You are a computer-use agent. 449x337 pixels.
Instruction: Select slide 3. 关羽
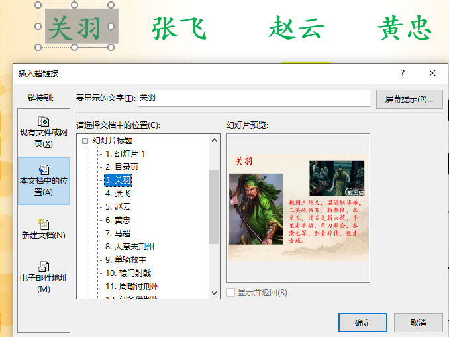(118, 180)
